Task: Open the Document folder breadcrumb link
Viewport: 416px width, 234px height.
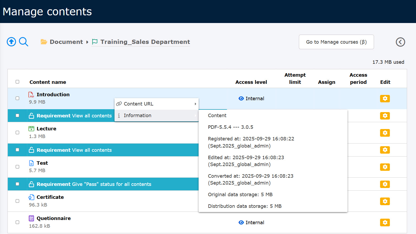Action: pyautogui.click(x=66, y=42)
